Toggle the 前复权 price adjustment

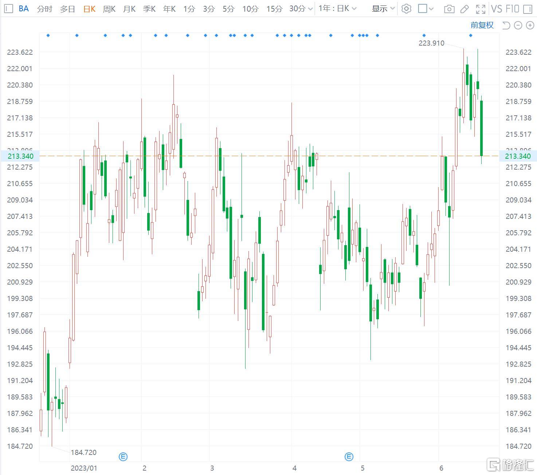[482, 25]
